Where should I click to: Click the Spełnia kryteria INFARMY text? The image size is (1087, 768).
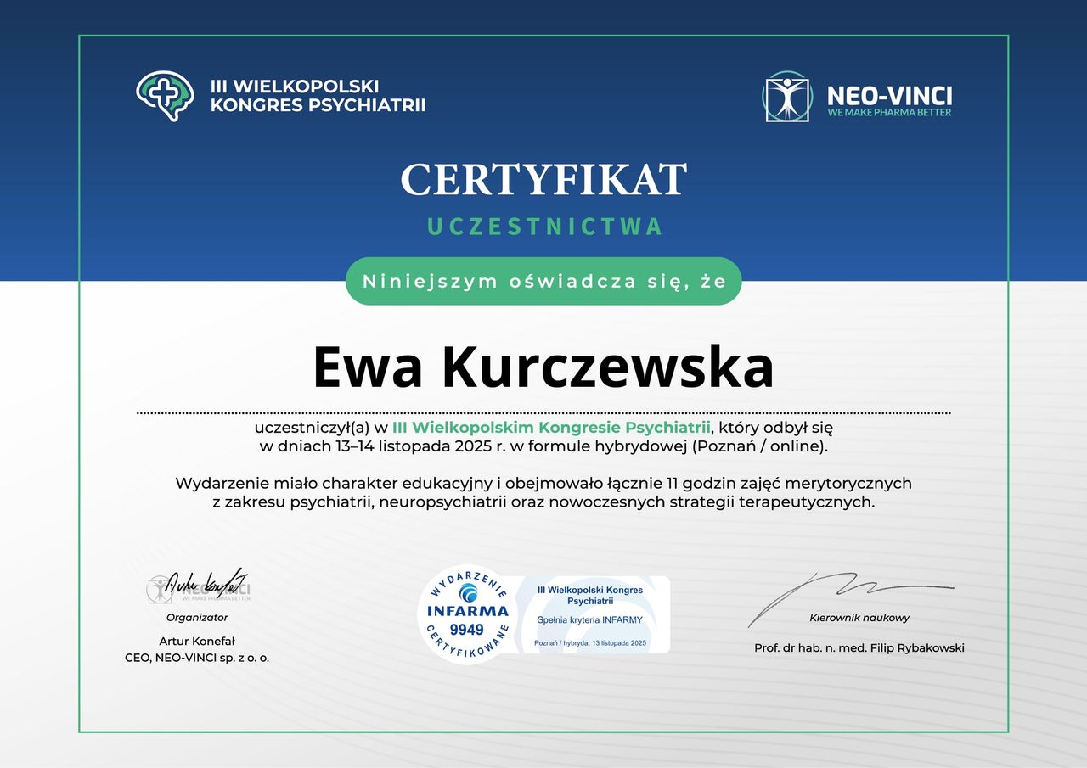point(589,620)
